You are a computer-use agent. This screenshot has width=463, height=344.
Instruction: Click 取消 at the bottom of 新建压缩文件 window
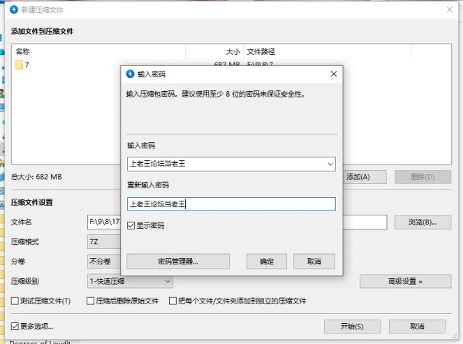[417, 327]
